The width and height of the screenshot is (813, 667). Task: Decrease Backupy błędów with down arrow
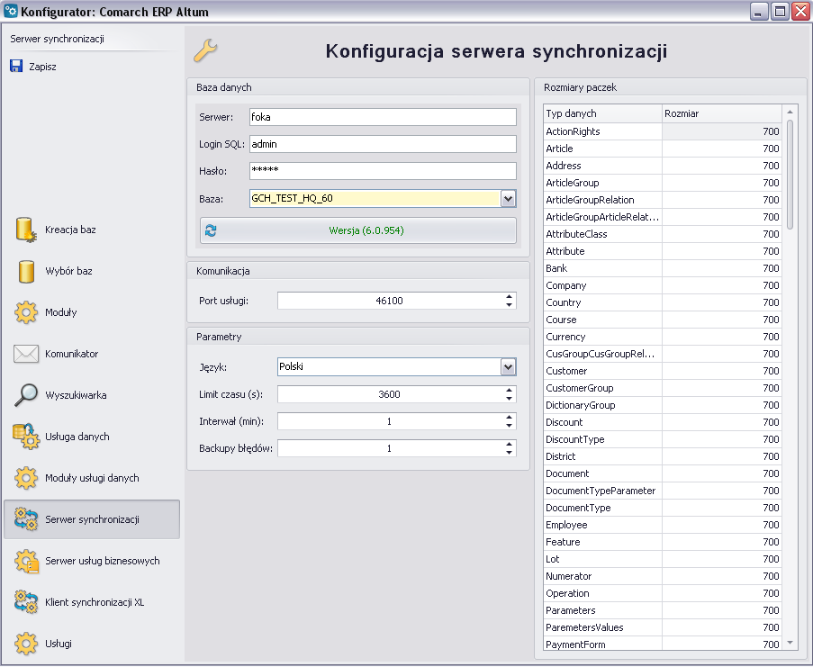510,453
